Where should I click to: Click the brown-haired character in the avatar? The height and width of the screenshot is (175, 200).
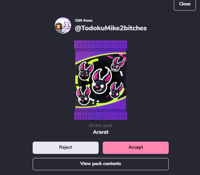[x=59, y=28]
